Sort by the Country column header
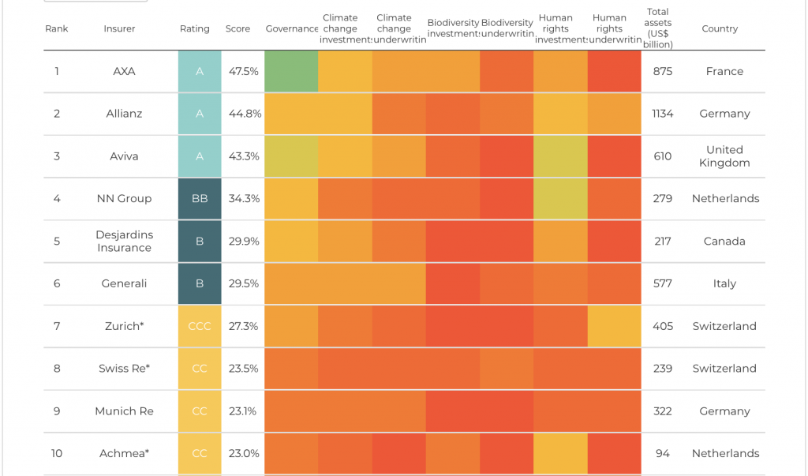 point(720,29)
